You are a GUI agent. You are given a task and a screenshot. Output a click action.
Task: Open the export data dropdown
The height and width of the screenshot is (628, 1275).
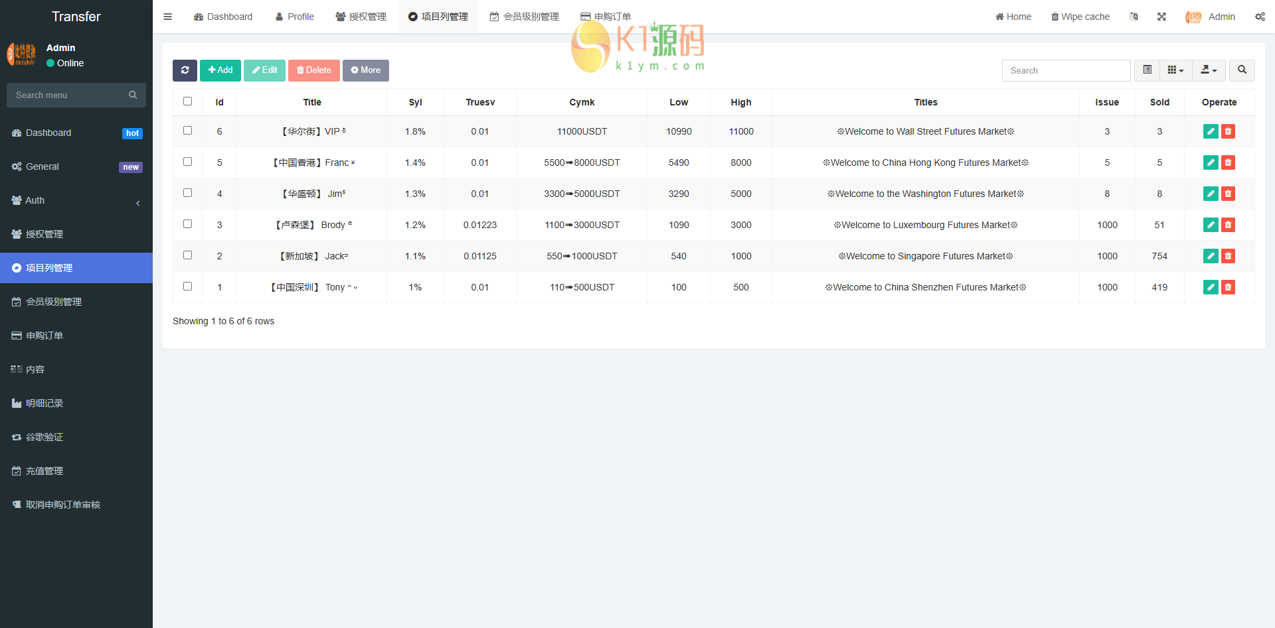click(x=1209, y=70)
